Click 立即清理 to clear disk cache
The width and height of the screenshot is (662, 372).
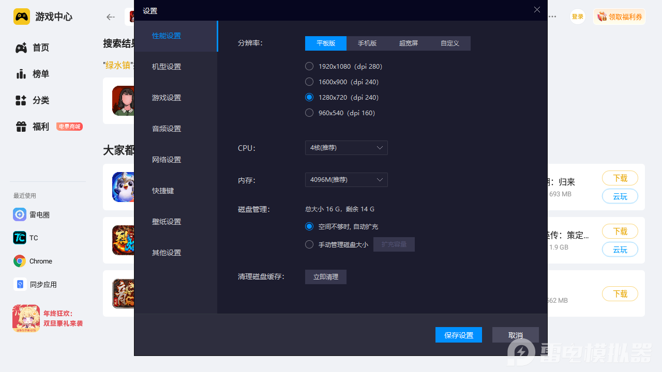[x=326, y=277]
